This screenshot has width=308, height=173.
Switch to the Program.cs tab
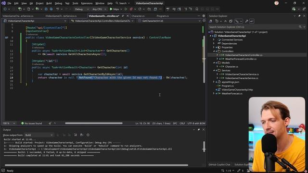[x=163, y=16]
